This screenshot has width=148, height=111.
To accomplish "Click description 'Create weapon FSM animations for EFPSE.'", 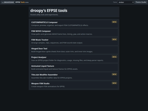I will (48, 86).
